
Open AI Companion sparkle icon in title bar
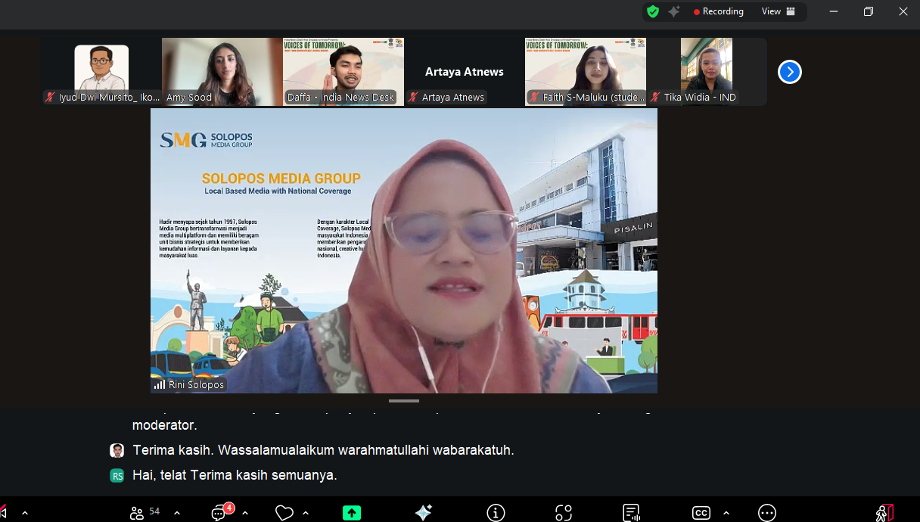(x=673, y=11)
